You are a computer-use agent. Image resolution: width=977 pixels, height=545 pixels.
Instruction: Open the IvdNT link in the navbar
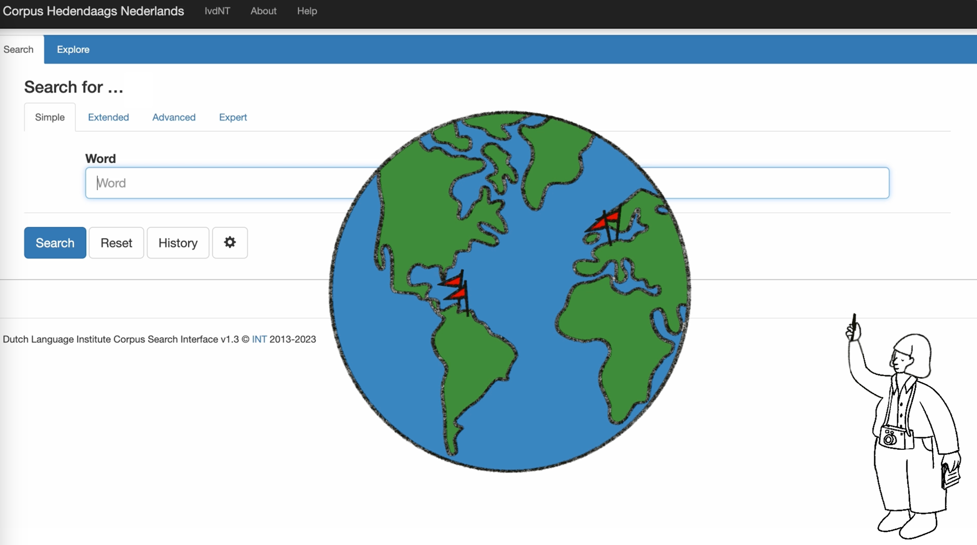click(x=217, y=11)
